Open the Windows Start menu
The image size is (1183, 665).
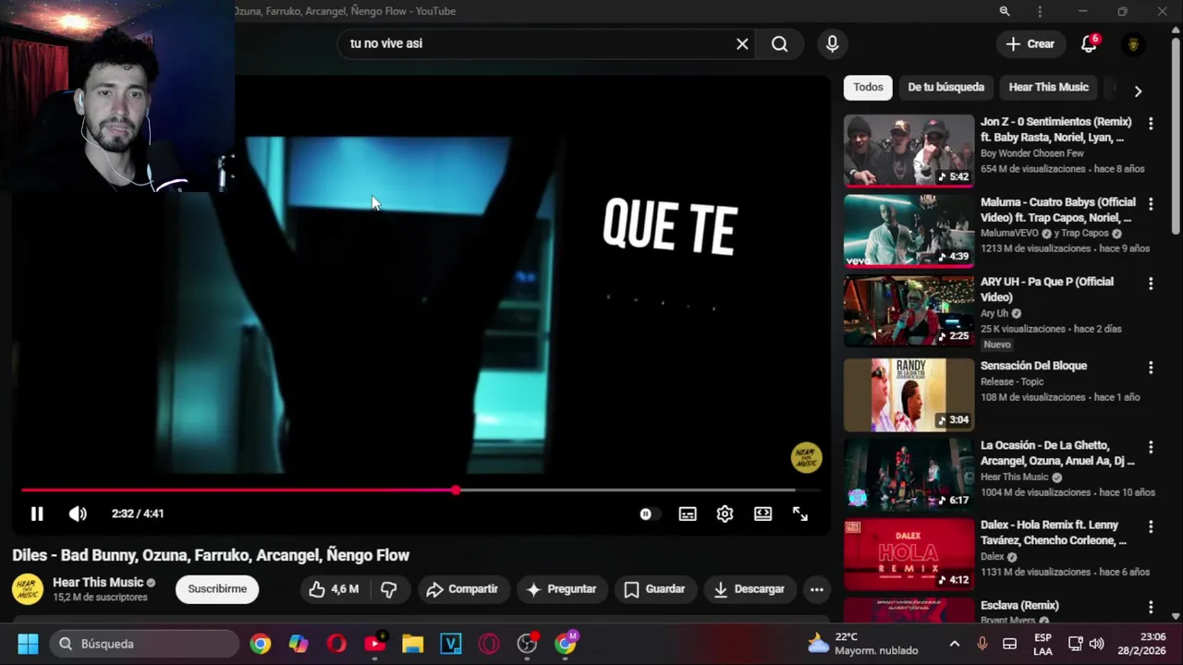pos(28,644)
